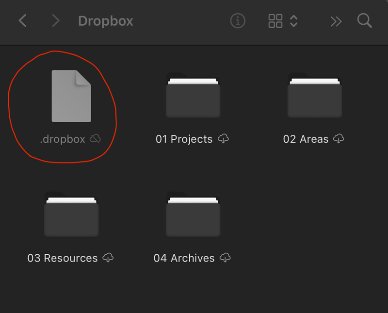The width and height of the screenshot is (388, 313).
Task: Select the 03 Resources folder icon
Action: pyautogui.click(x=71, y=214)
